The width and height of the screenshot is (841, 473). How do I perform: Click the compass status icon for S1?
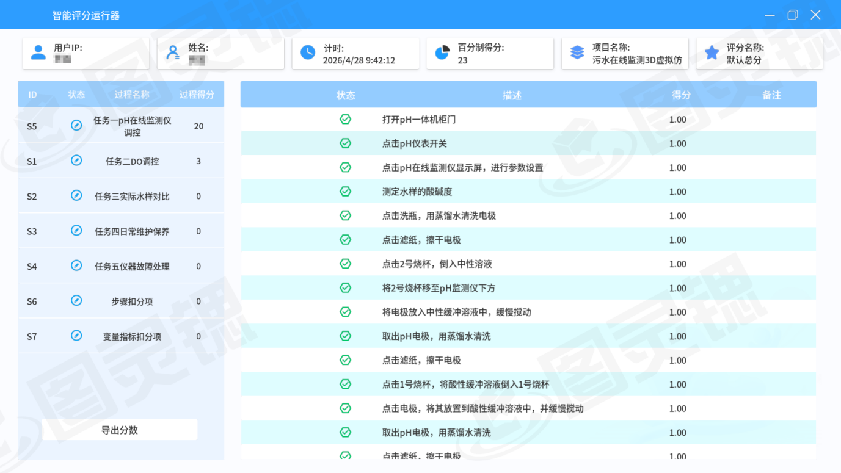pyautogui.click(x=76, y=161)
